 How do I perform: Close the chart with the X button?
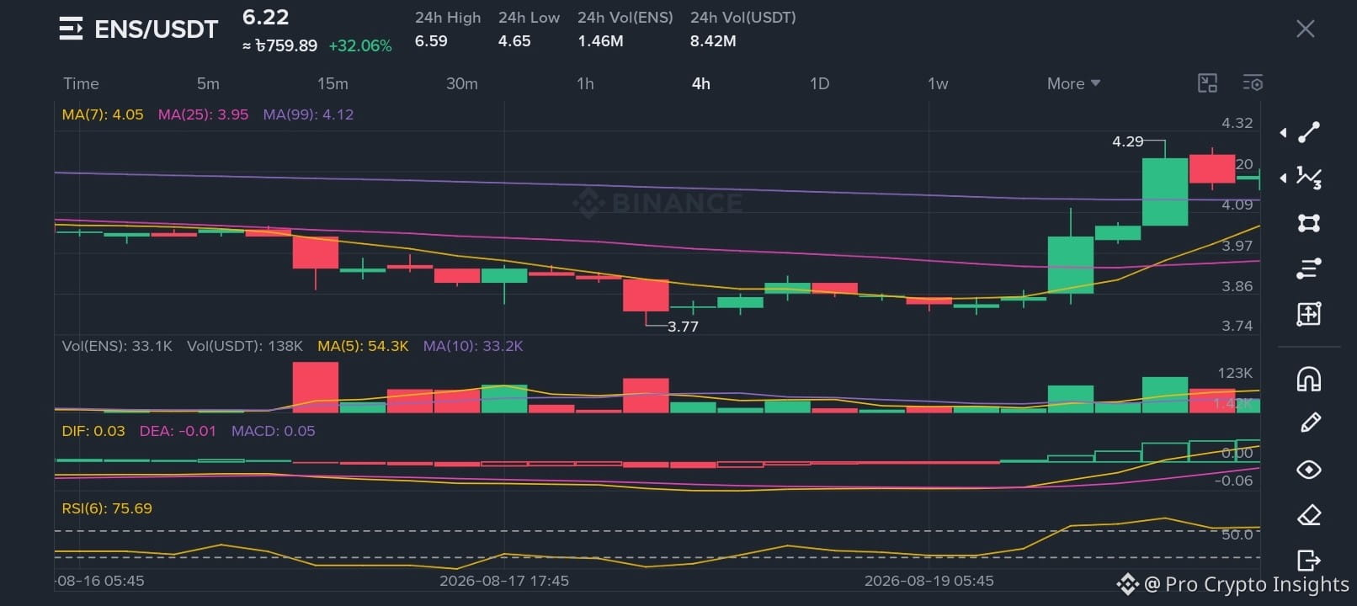click(x=1306, y=29)
